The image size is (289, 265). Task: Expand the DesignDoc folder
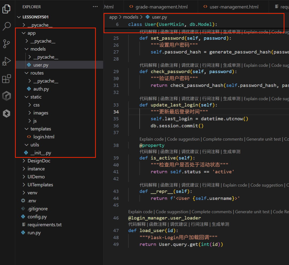click(x=24, y=161)
